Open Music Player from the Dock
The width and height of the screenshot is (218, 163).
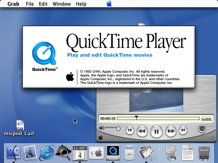129,153
